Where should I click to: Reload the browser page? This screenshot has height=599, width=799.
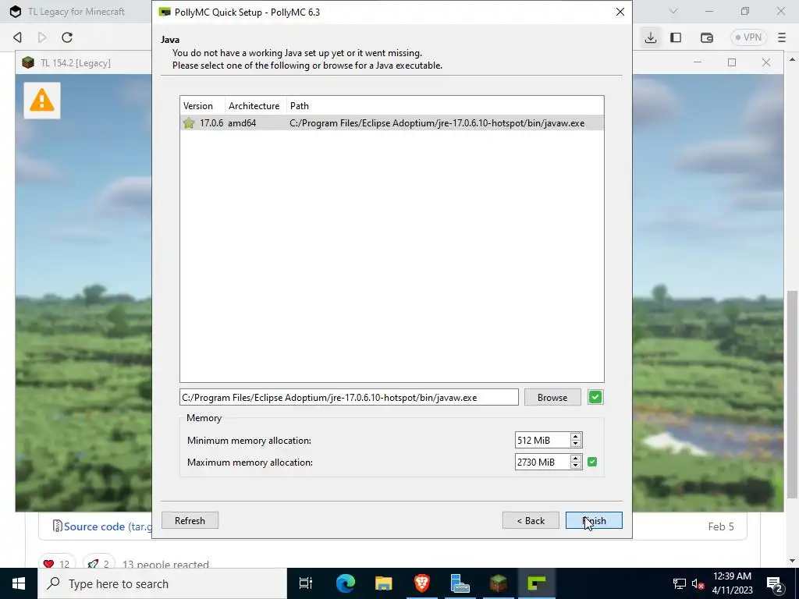coord(67,37)
